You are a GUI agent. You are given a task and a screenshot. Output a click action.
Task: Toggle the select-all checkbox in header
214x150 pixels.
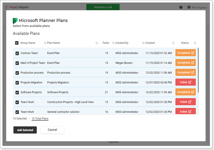(17, 43)
